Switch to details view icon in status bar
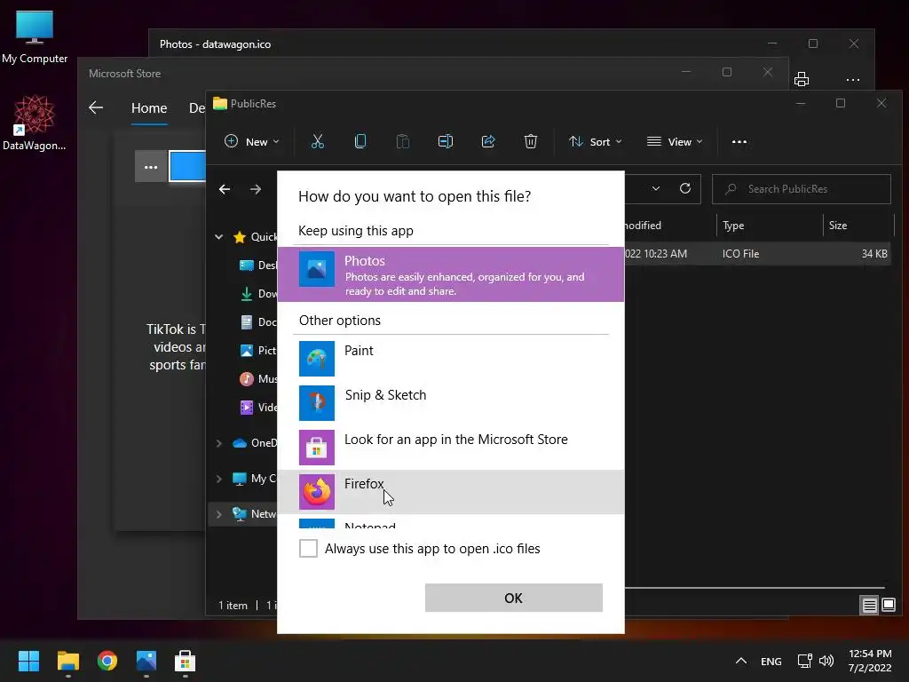 coord(870,606)
